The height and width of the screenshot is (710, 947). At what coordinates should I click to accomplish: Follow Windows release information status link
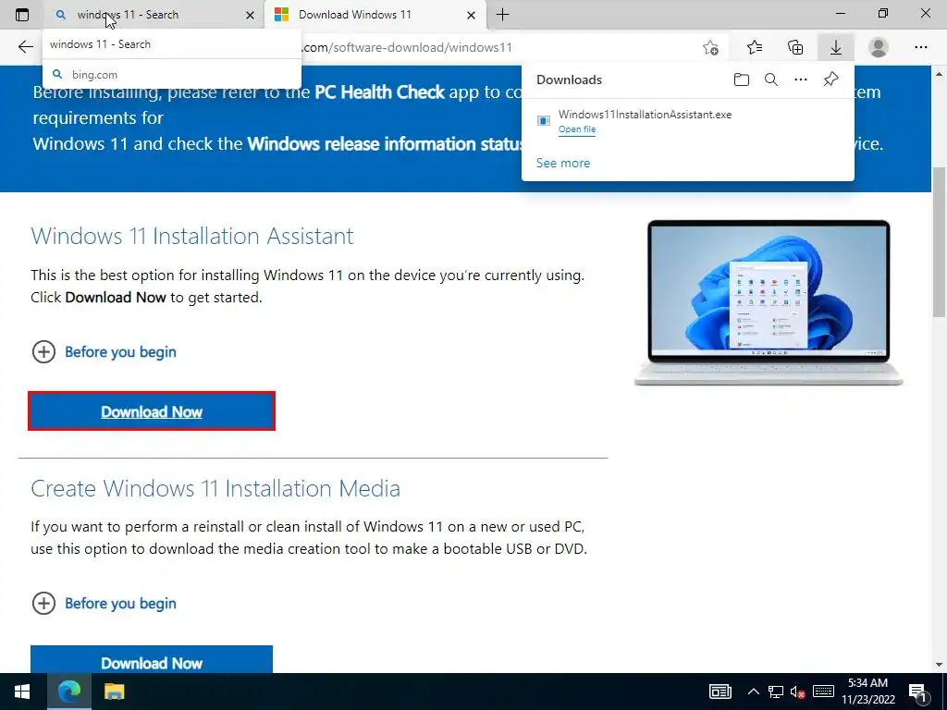point(384,143)
